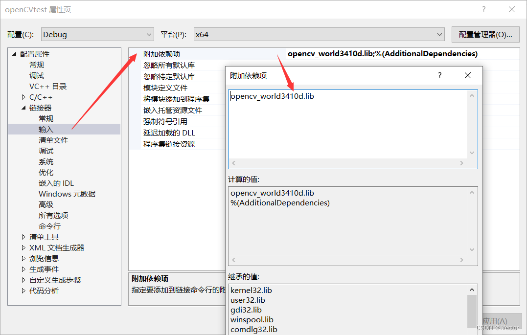The height and width of the screenshot is (335, 527).
Task: Expand the C/C++ tree node
Action: 23,97
